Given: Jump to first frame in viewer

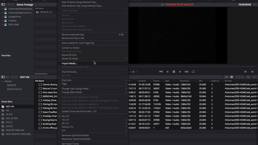Looking at the screenshot, I should tap(161, 72).
